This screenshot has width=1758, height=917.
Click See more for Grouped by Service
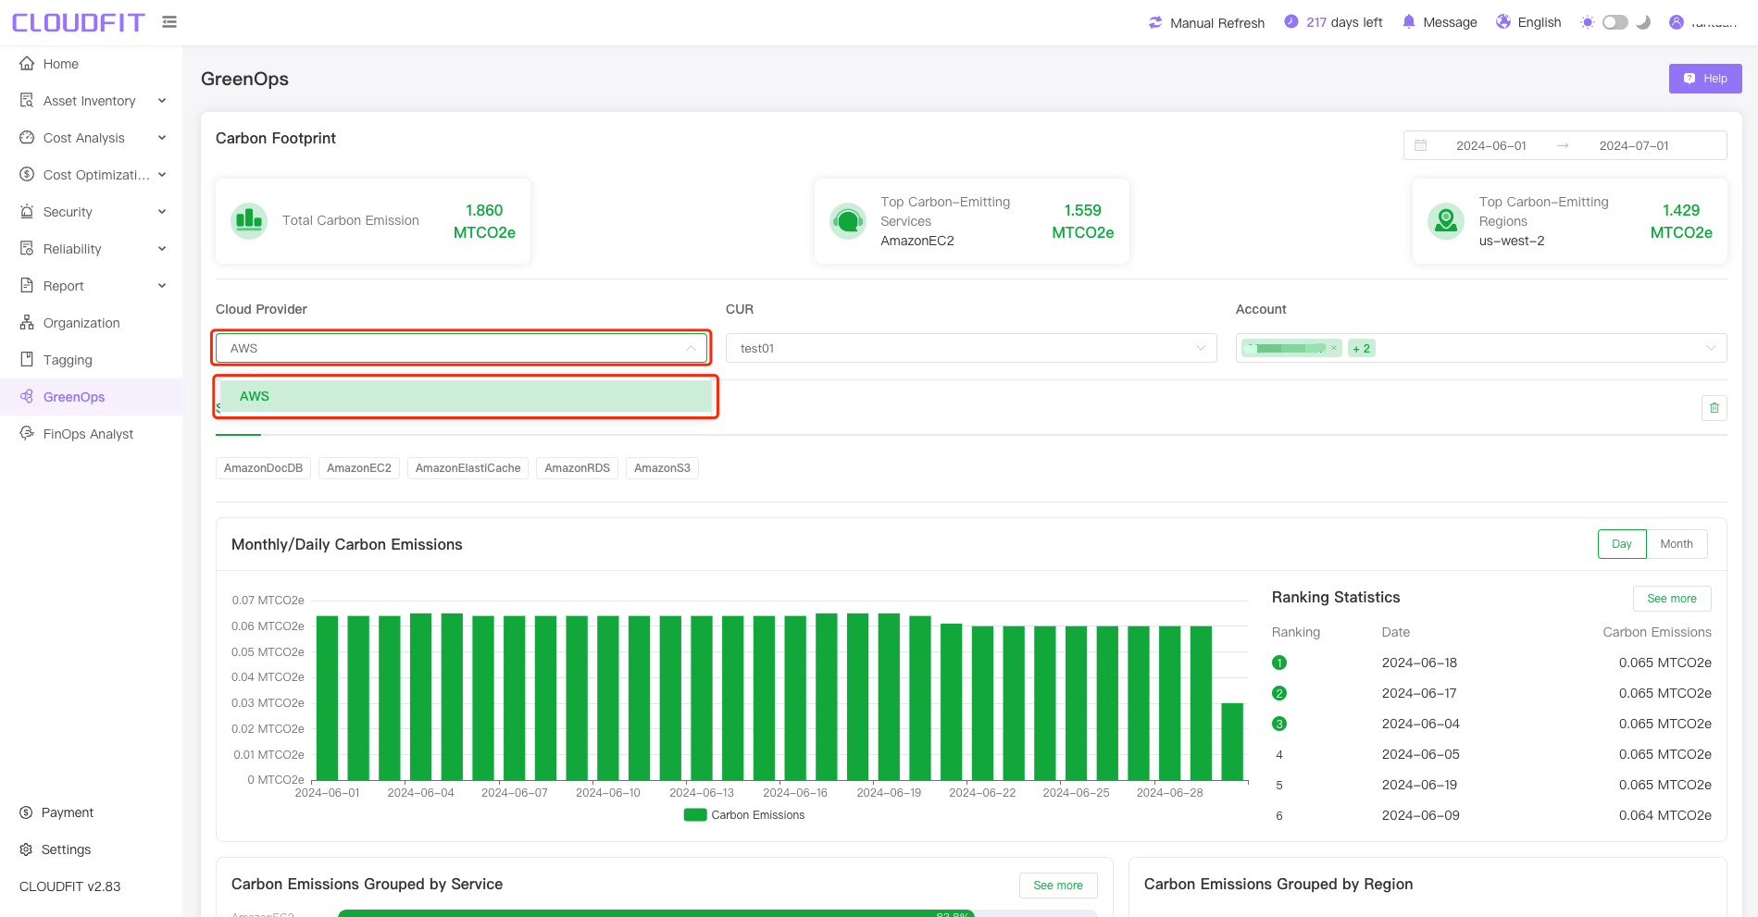click(x=1058, y=886)
